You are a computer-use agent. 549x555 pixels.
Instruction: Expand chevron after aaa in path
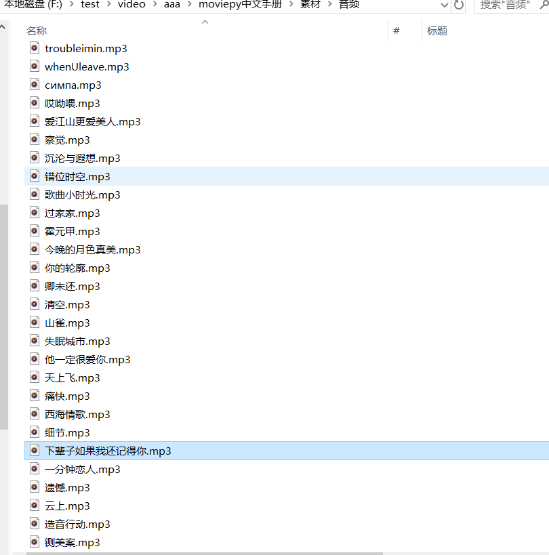(189, 5)
